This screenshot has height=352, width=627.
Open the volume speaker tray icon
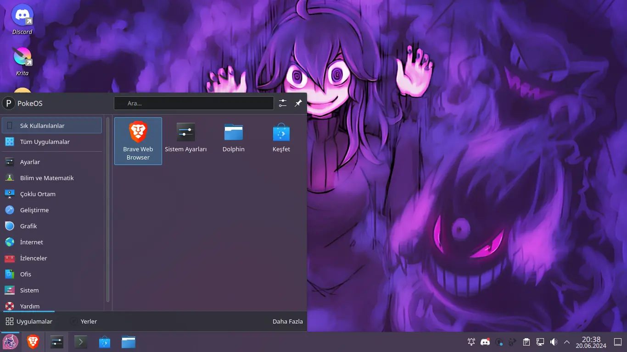(554, 342)
